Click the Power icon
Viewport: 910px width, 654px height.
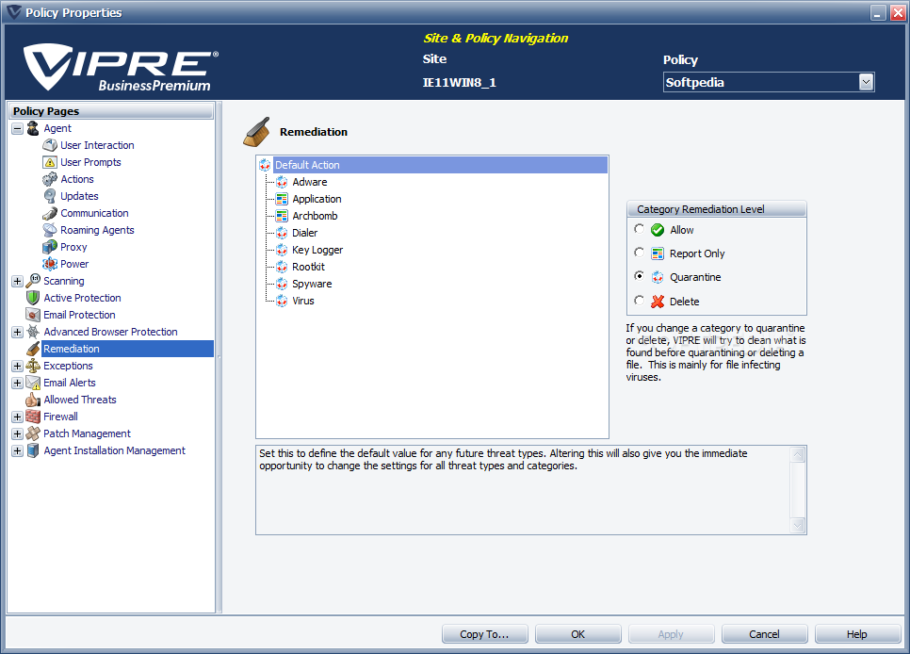[50, 264]
